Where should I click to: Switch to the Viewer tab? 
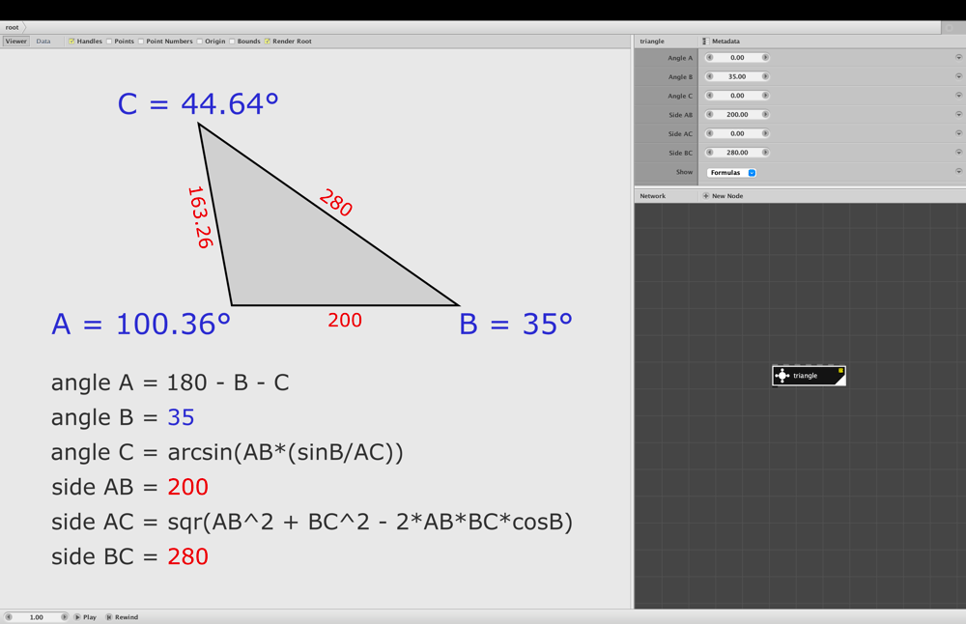[16, 42]
